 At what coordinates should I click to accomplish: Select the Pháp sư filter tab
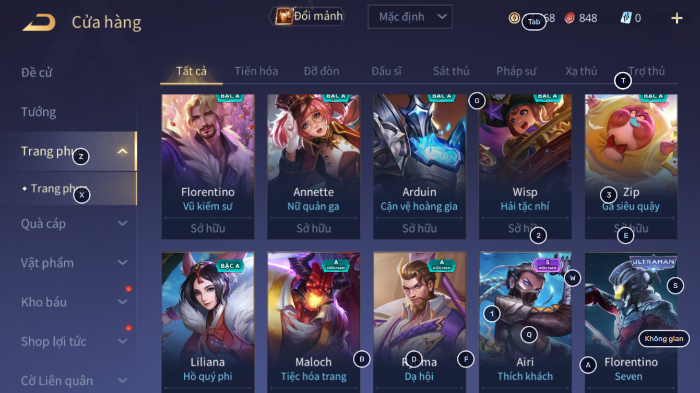tap(516, 71)
